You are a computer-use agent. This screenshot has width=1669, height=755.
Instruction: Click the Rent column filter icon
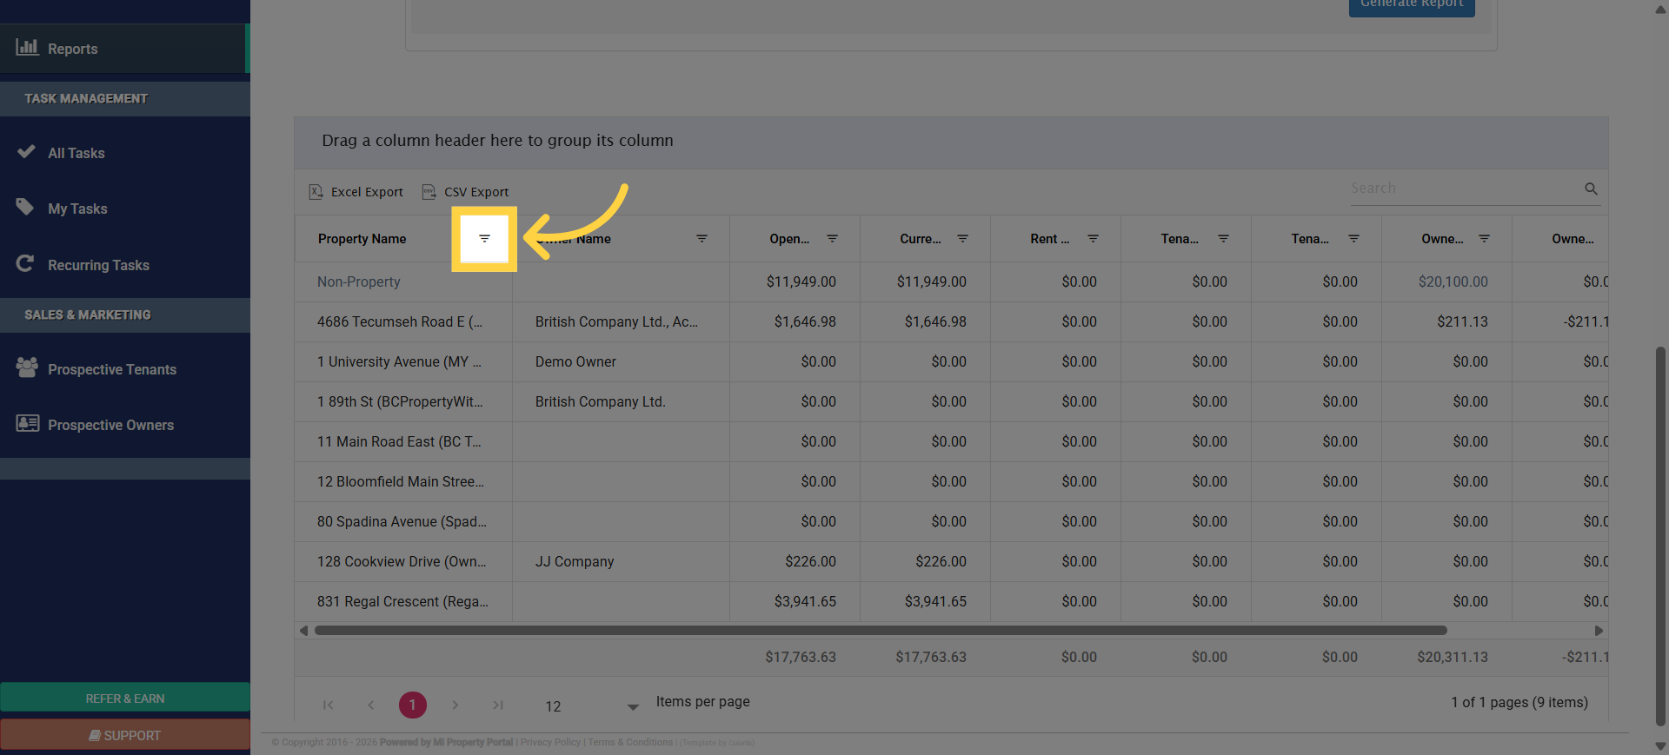click(x=1093, y=239)
